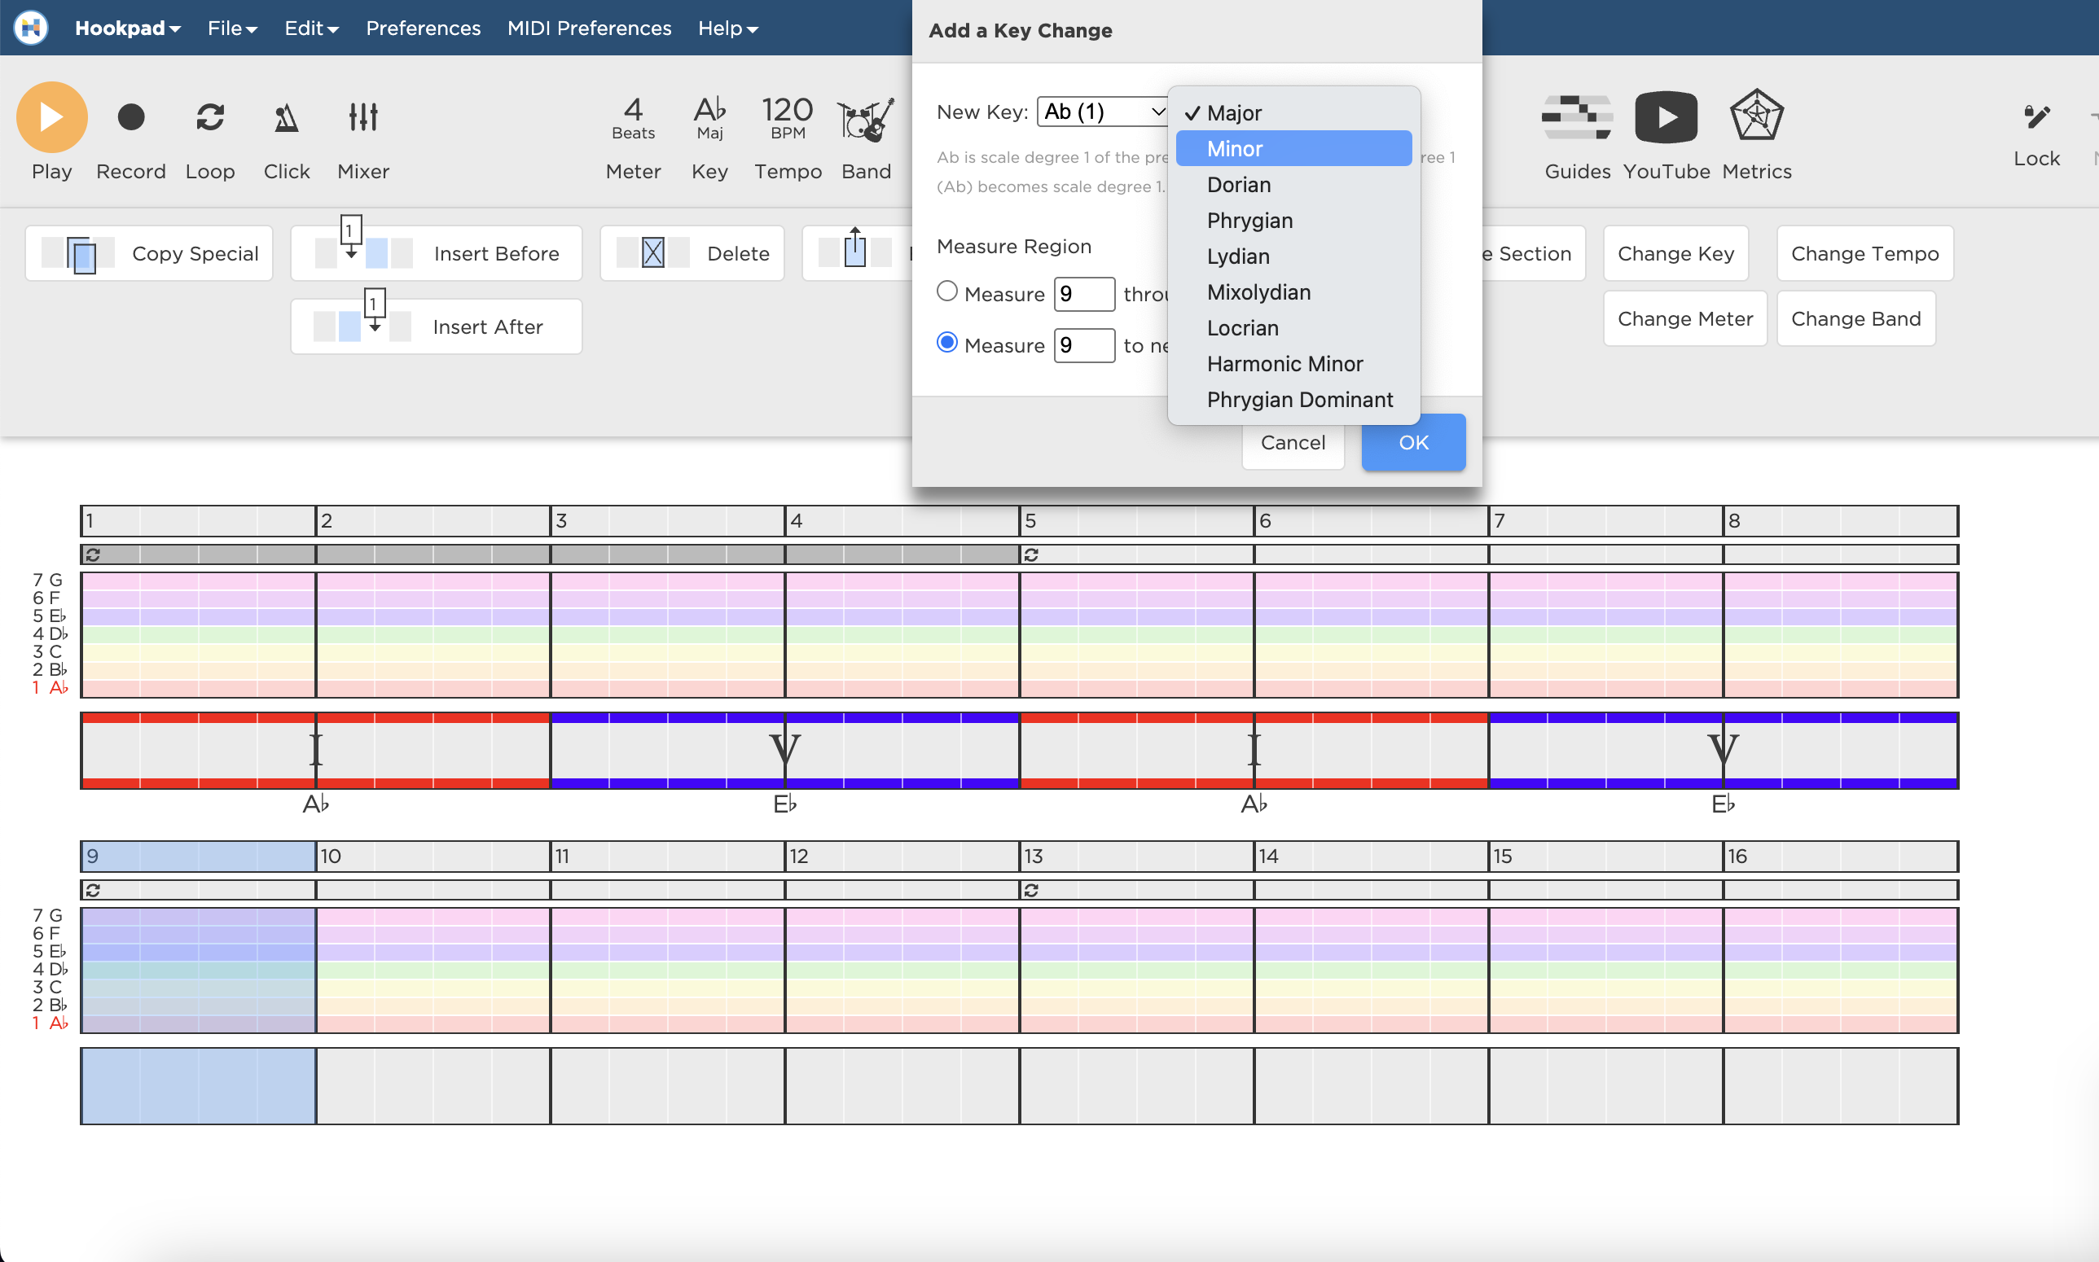Toggle the metronome Click icon
Image resolution: width=2099 pixels, height=1262 pixels.
tap(287, 117)
